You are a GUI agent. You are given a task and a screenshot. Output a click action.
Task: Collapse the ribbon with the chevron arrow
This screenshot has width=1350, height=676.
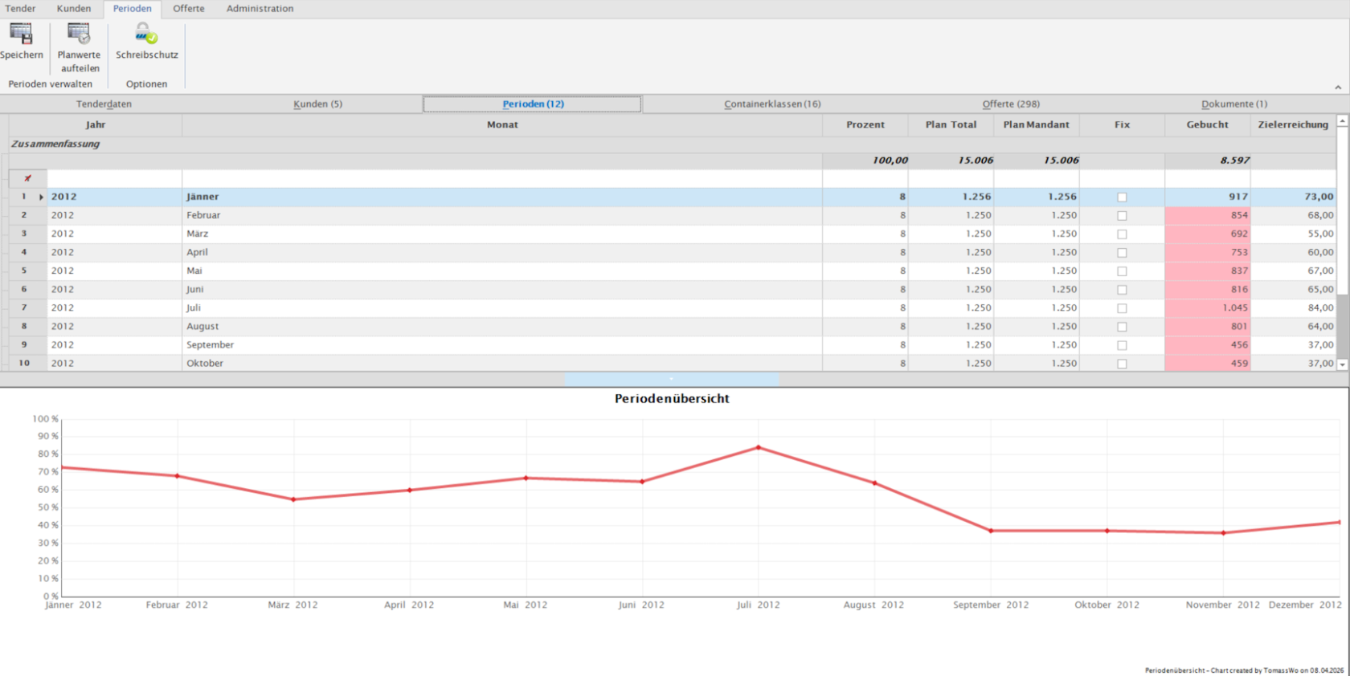tap(1338, 88)
